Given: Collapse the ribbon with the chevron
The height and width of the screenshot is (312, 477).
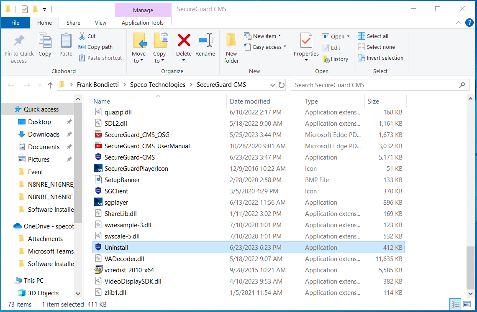Looking at the screenshot, I should [459, 23].
